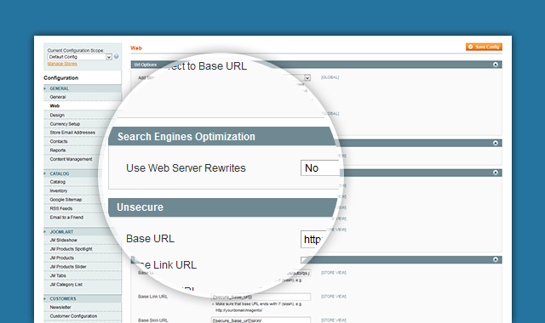The width and height of the screenshot is (545, 323).
Task: Click the scope help question icon
Action: pos(116,57)
